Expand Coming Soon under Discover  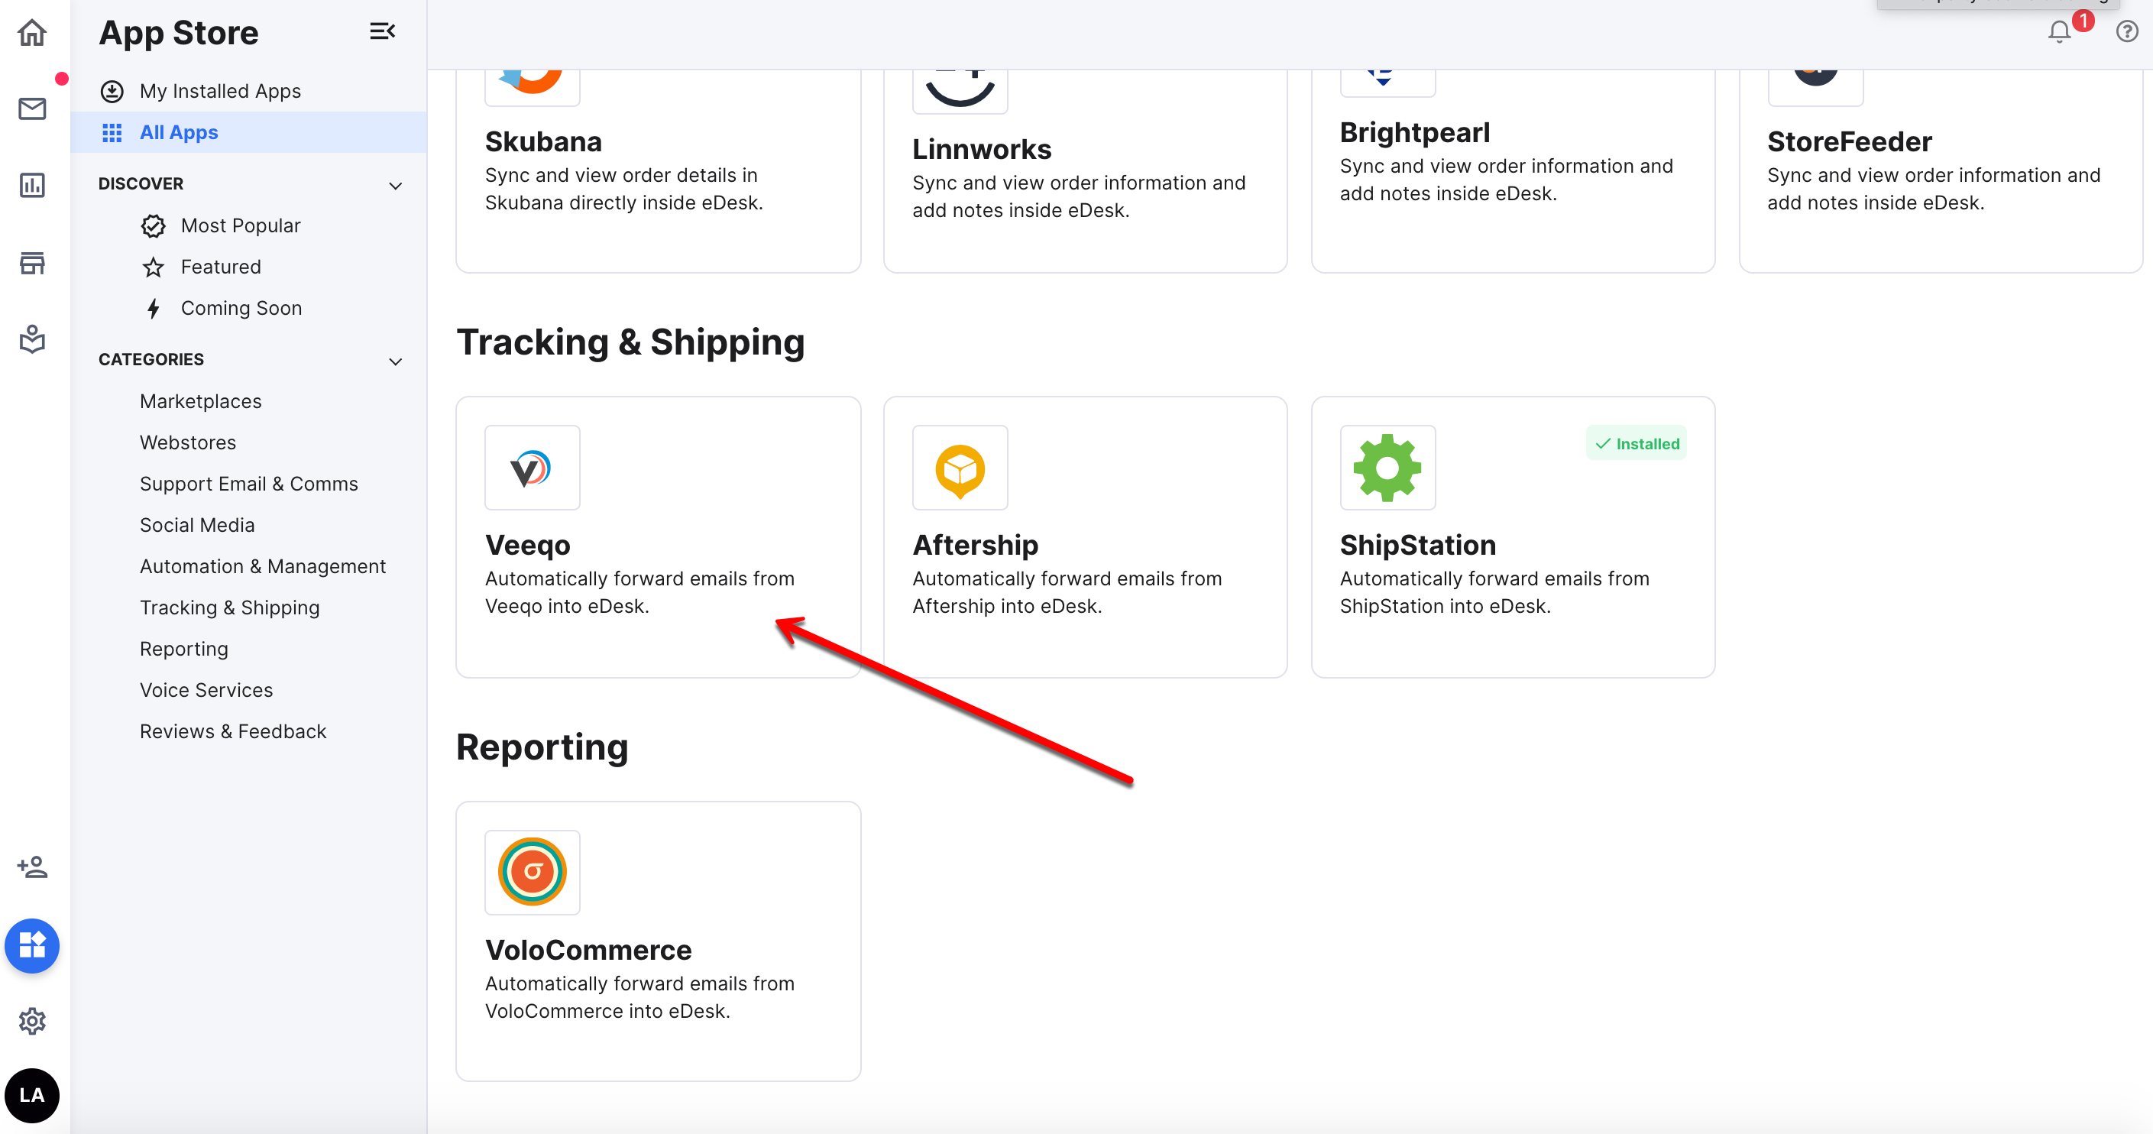241,307
